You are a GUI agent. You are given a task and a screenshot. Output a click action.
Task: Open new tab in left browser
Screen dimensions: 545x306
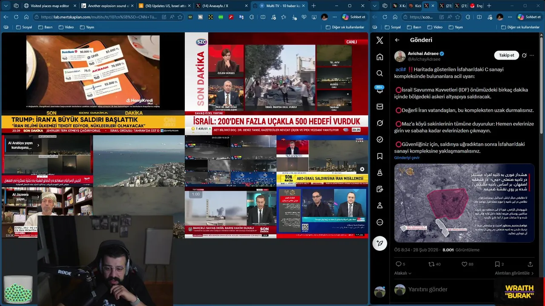click(314, 6)
